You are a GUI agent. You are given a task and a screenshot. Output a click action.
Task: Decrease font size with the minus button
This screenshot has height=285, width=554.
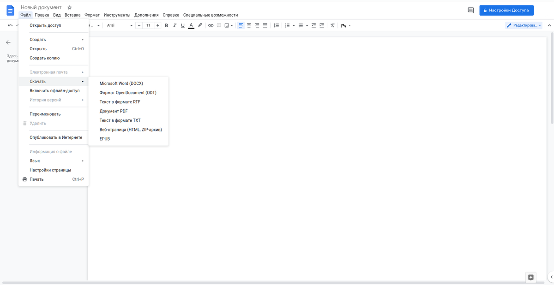tap(139, 25)
